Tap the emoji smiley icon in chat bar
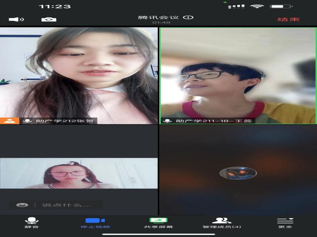Image resolution: width=317 pixels, height=237 pixels. (x=22, y=205)
